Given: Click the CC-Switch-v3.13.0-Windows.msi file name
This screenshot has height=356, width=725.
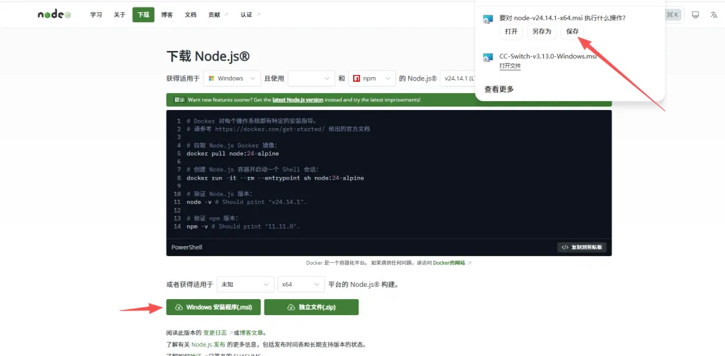Looking at the screenshot, I should click(x=548, y=56).
